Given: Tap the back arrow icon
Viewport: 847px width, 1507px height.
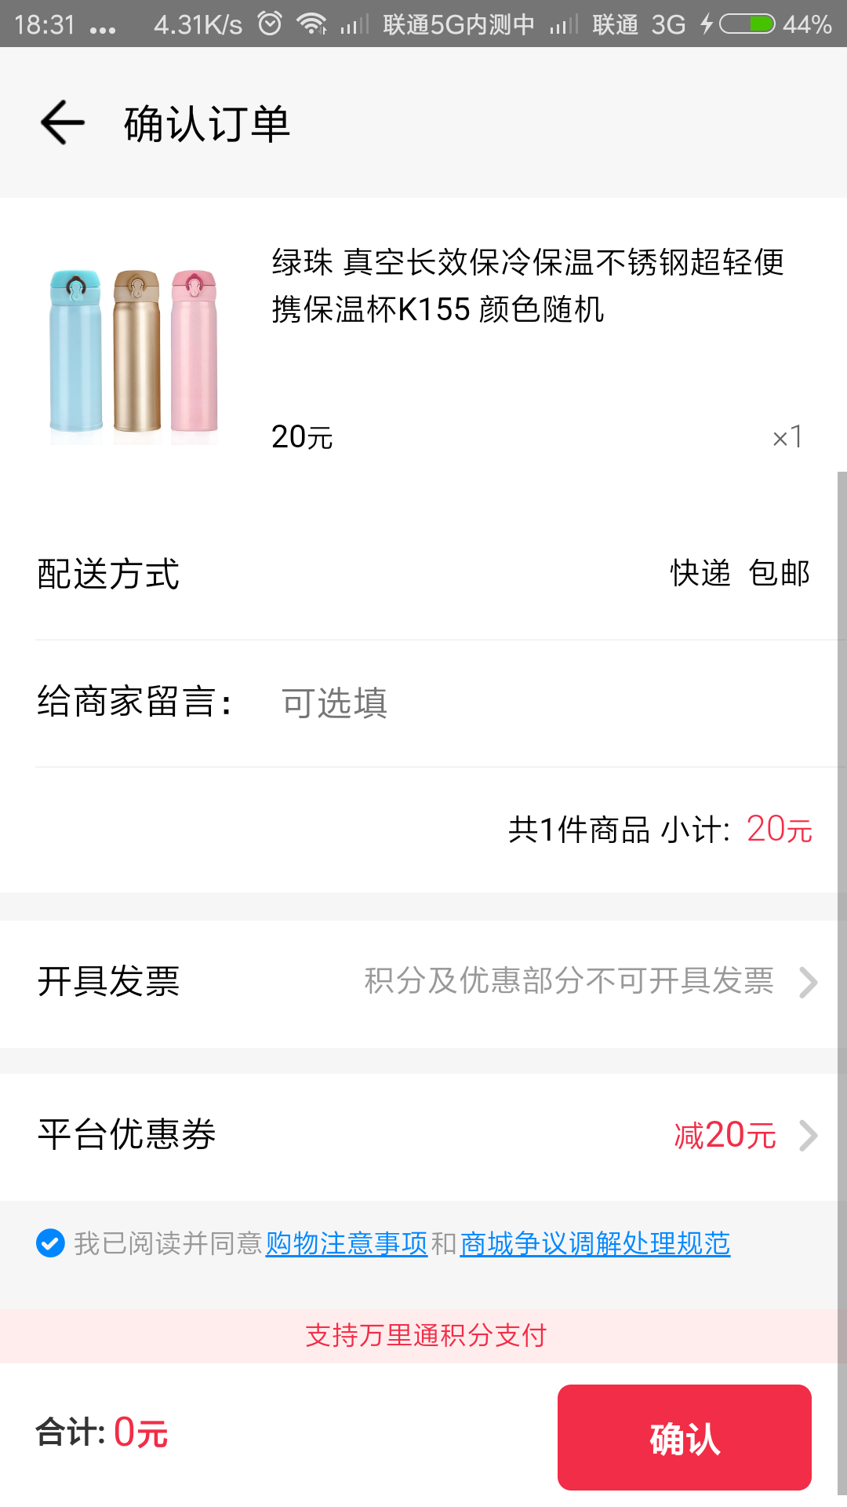Looking at the screenshot, I should (63, 123).
